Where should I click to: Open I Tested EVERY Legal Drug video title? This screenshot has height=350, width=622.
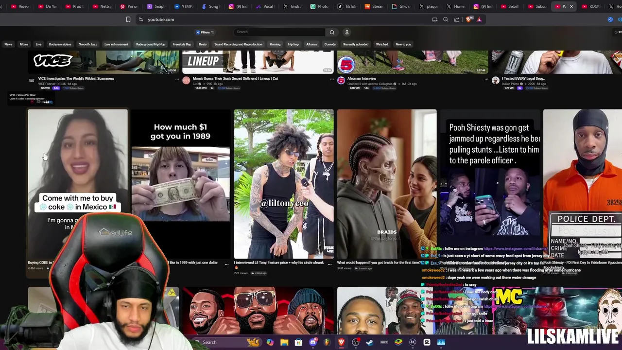click(x=523, y=78)
